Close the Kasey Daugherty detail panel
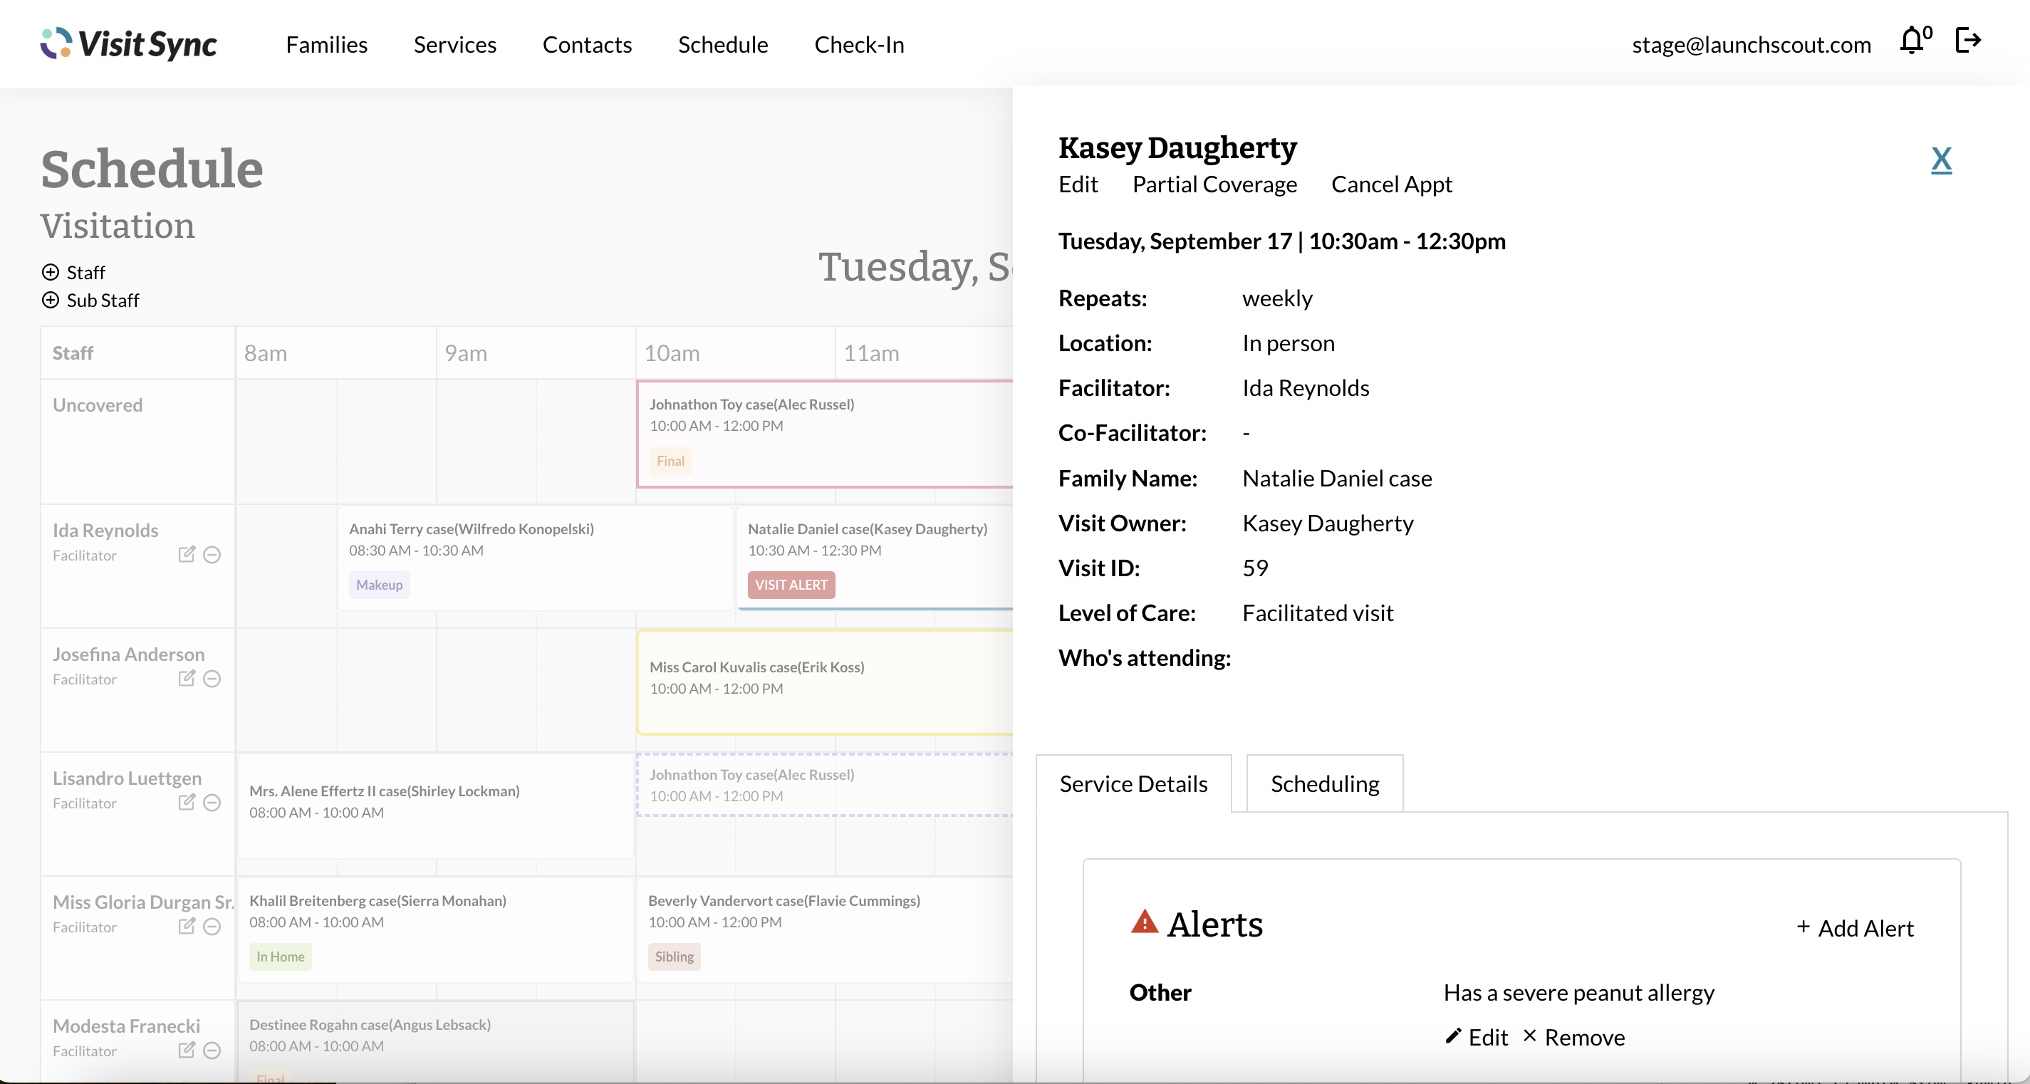The image size is (2030, 1084). tap(1940, 159)
